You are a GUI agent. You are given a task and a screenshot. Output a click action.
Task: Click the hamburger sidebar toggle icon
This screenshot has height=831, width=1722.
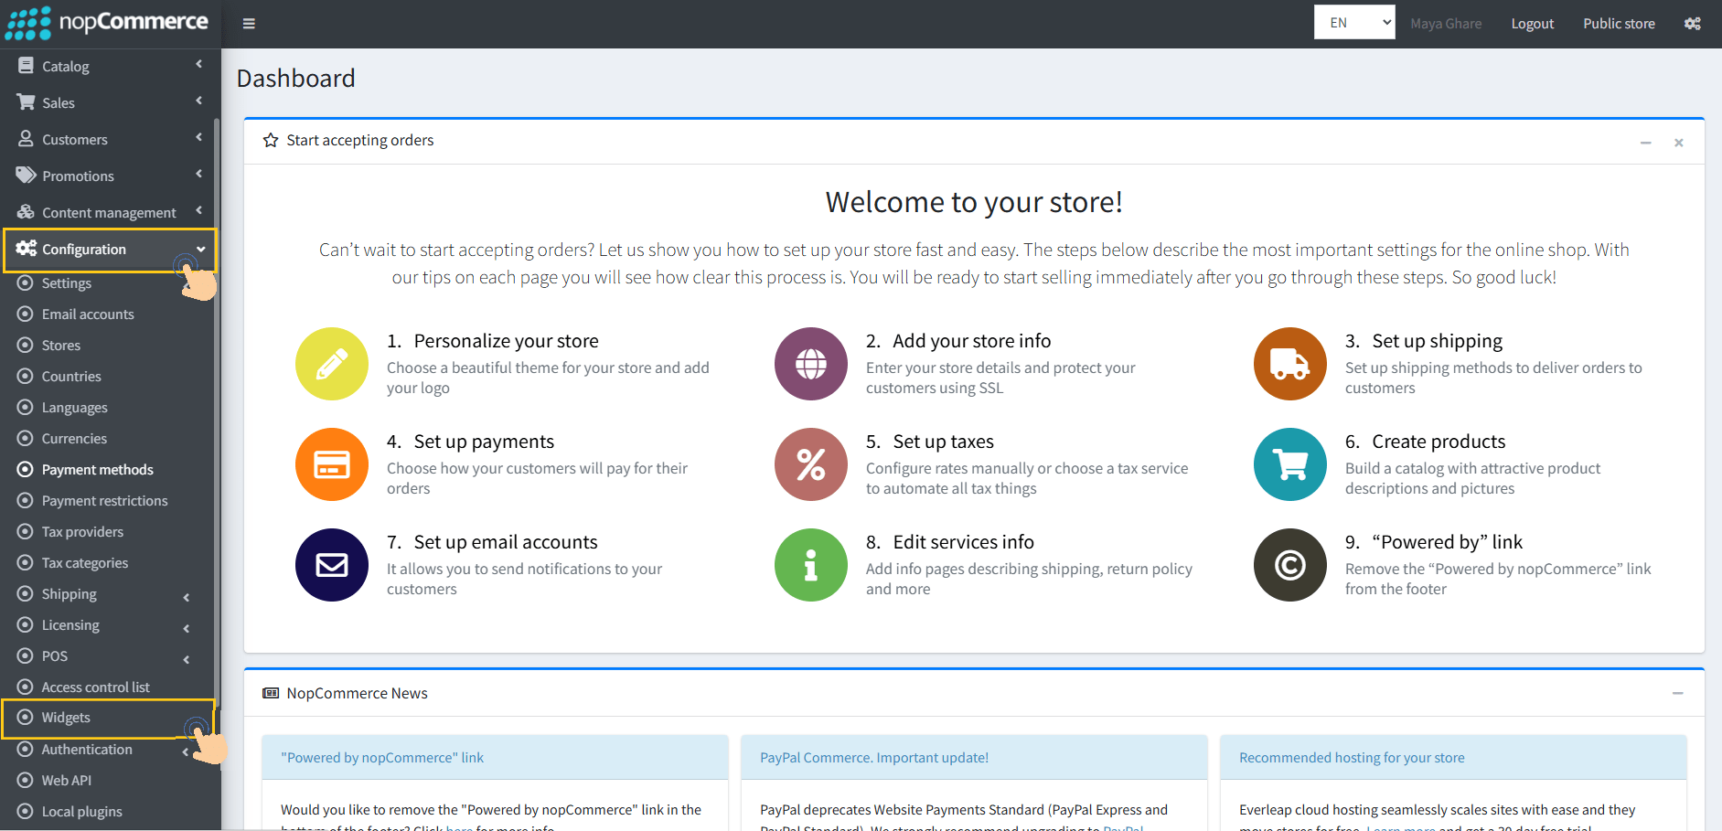tap(249, 24)
